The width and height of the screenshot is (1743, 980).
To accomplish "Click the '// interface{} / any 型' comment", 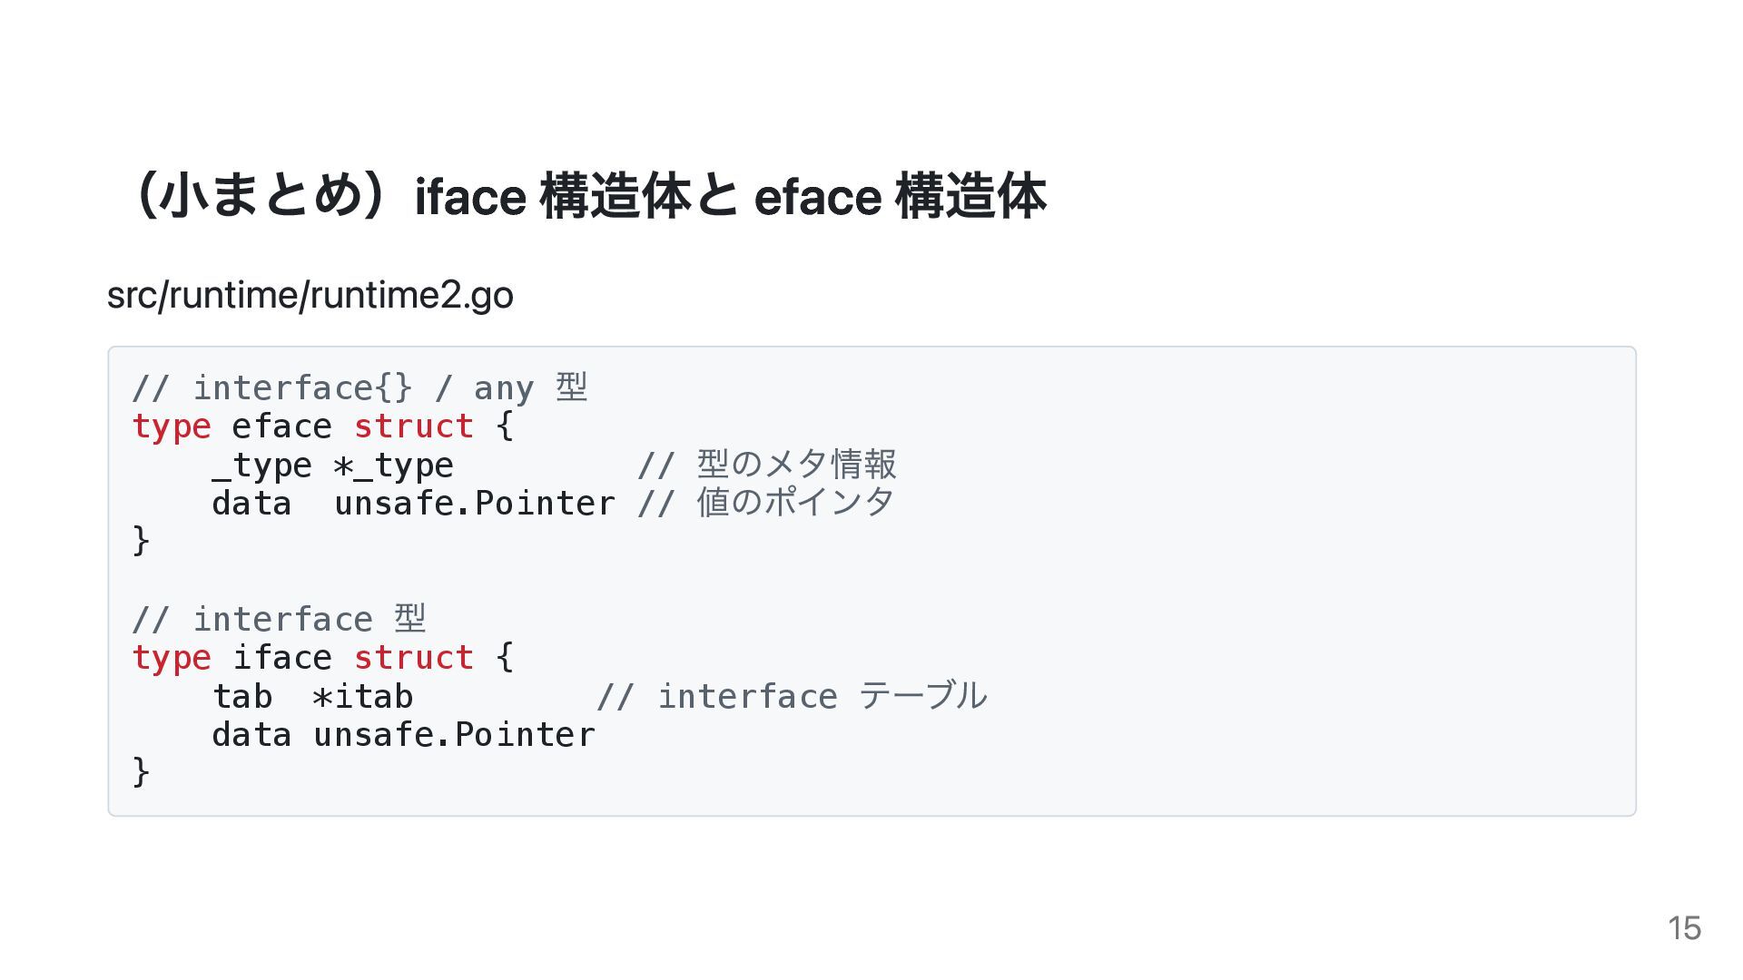I will [x=360, y=388].
